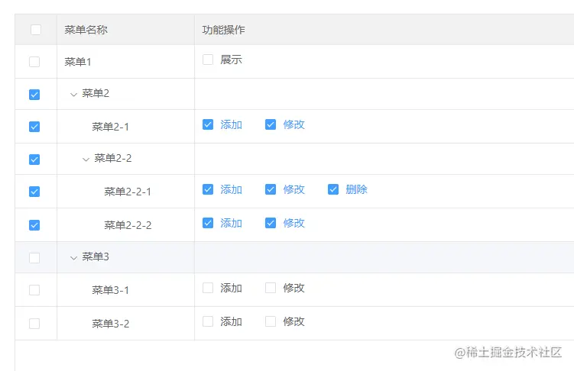Image resolution: width=574 pixels, height=371 pixels.
Task: Check the row checkbox for 菜单1
Action: point(34,62)
